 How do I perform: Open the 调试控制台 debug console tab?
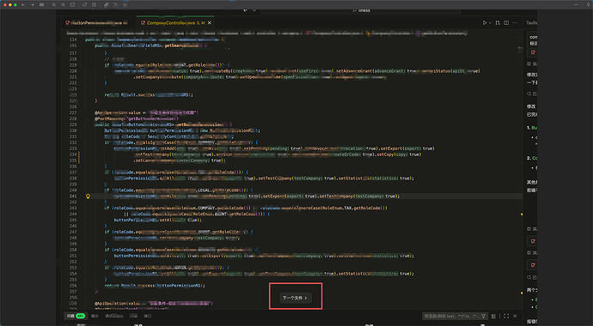point(114,317)
